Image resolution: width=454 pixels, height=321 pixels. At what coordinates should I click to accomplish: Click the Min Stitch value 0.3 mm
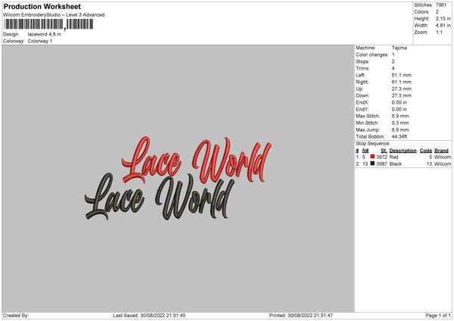(x=400, y=123)
